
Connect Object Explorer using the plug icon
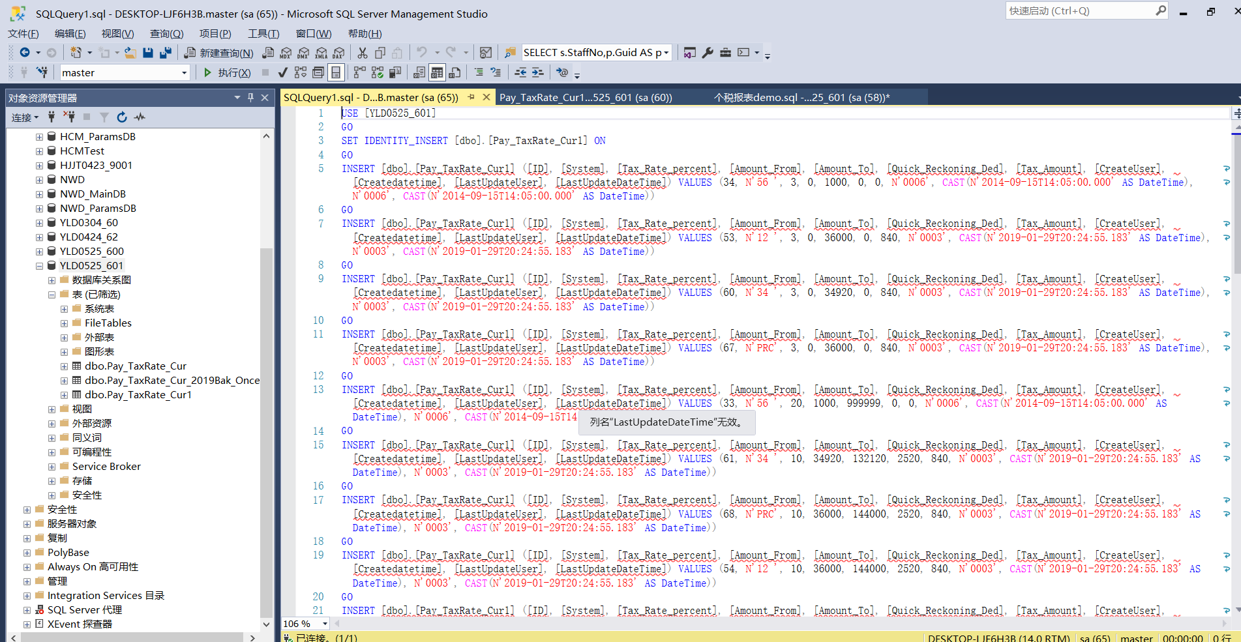pos(51,117)
